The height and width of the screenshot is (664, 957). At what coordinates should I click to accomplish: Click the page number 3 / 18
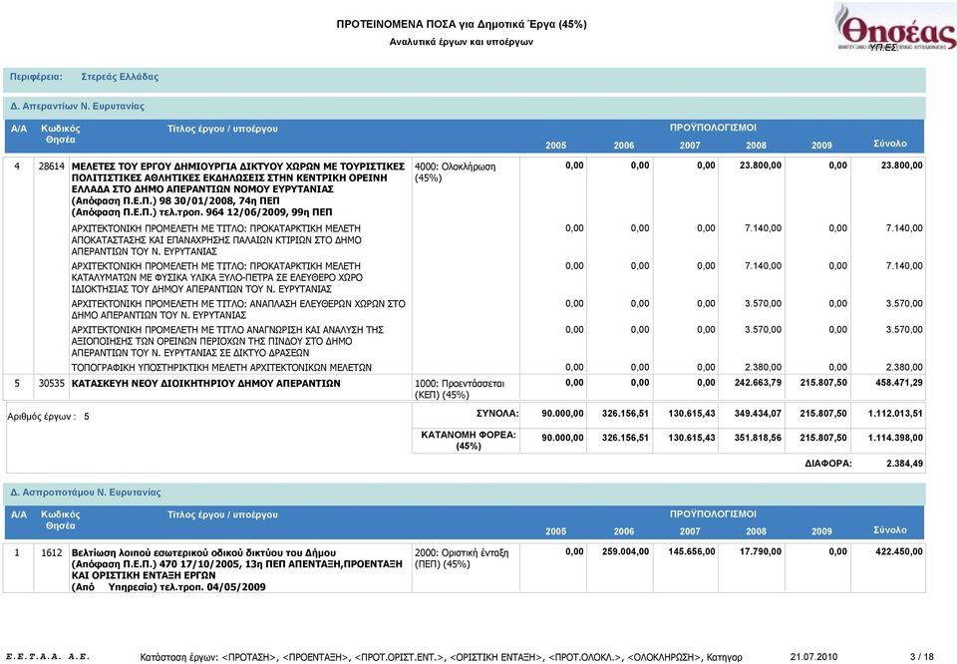[x=921, y=657]
